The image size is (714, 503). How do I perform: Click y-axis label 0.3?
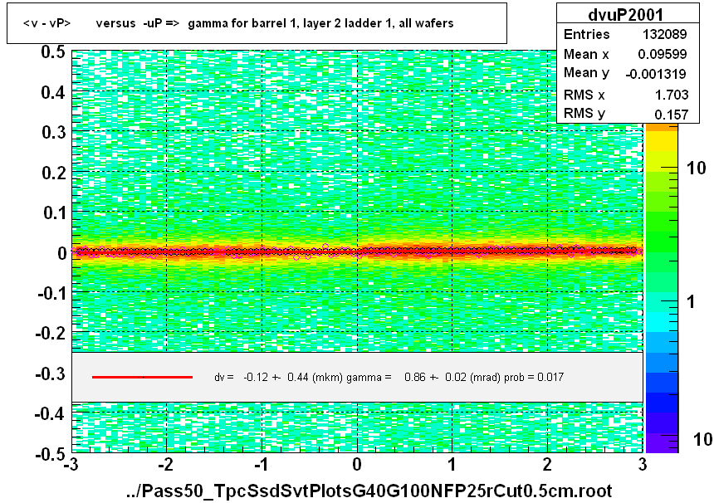(53, 133)
